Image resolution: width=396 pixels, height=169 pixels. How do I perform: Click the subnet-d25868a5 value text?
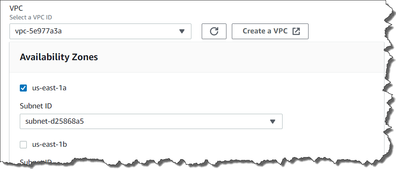click(54, 121)
